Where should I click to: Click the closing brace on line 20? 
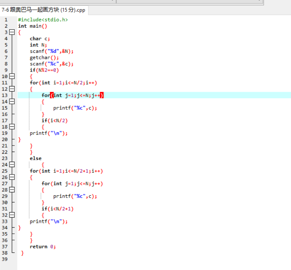pyautogui.click(x=19, y=140)
